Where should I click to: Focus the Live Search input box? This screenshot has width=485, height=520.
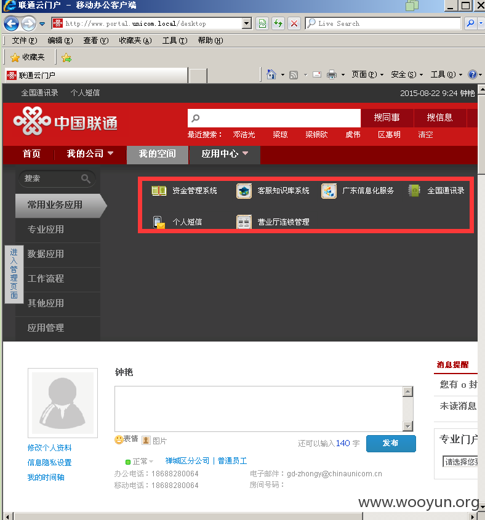[383, 23]
